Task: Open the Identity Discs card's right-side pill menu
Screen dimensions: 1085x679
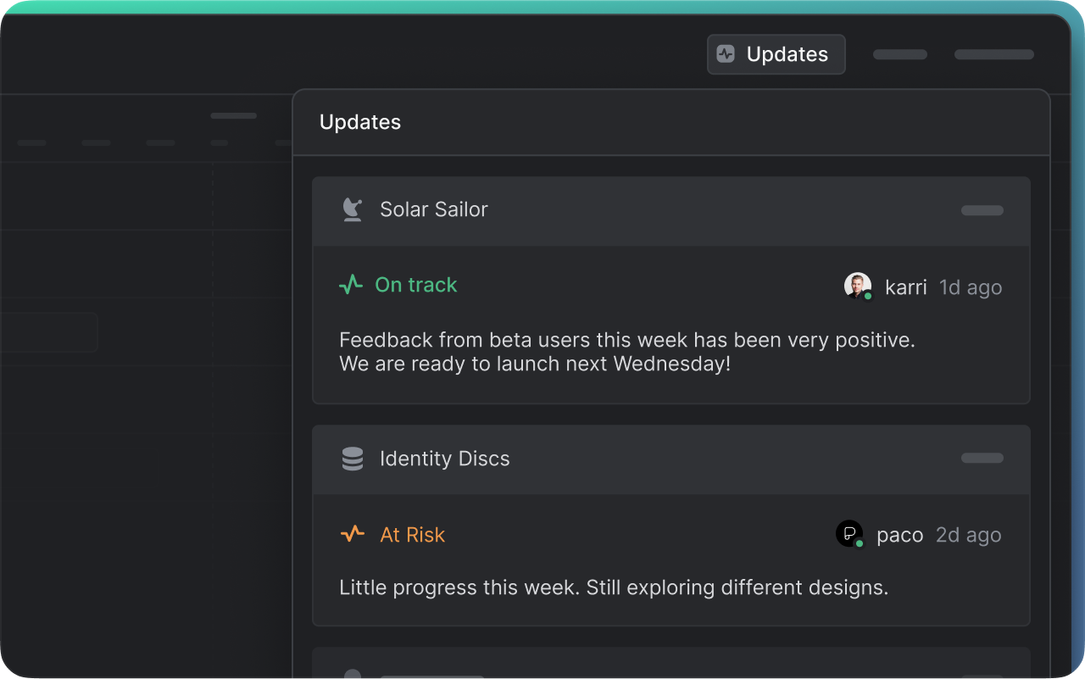Action: (x=982, y=458)
